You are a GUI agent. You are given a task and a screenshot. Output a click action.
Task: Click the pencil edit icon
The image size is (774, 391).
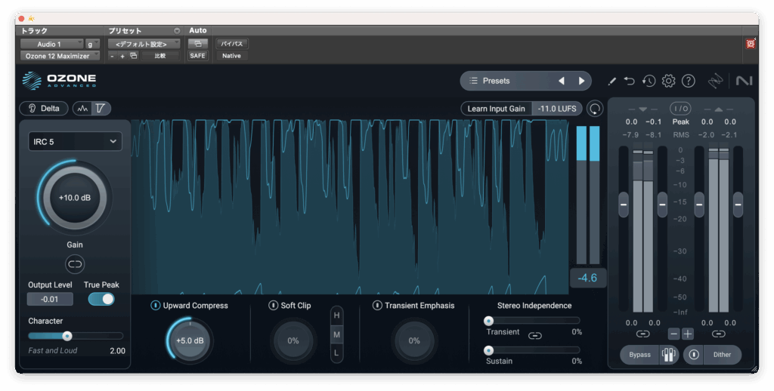611,81
